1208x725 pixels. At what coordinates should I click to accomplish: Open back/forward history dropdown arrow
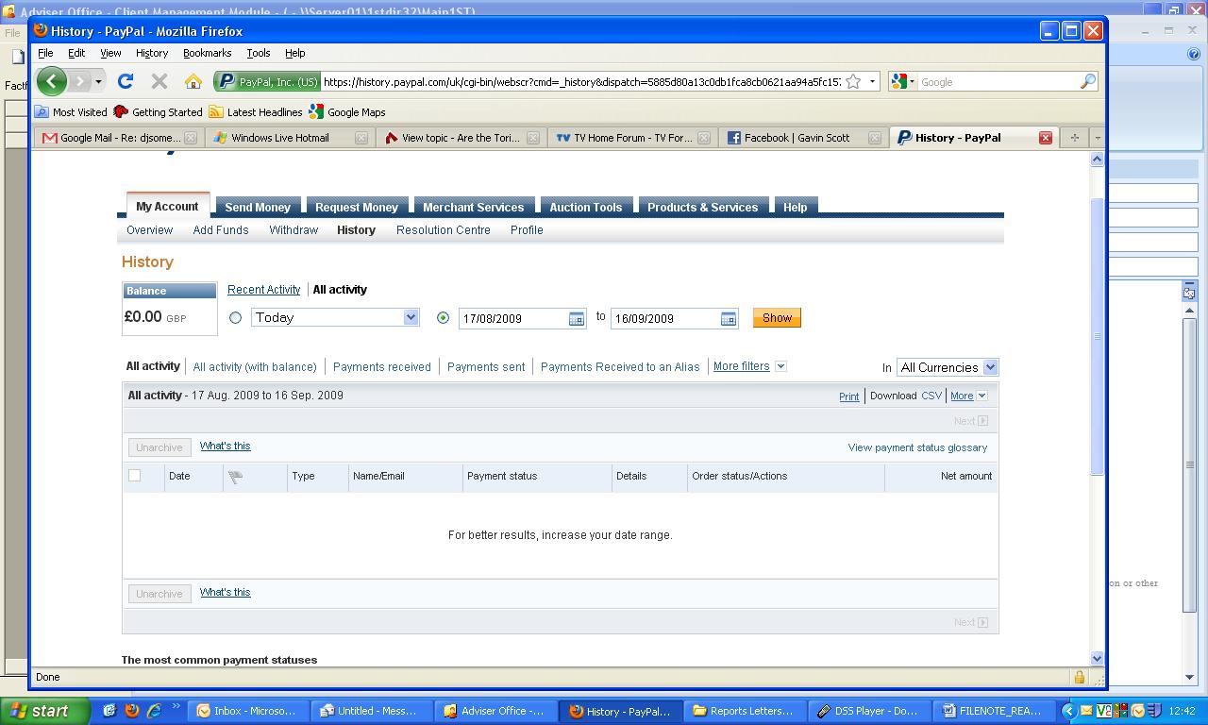coord(98,82)
